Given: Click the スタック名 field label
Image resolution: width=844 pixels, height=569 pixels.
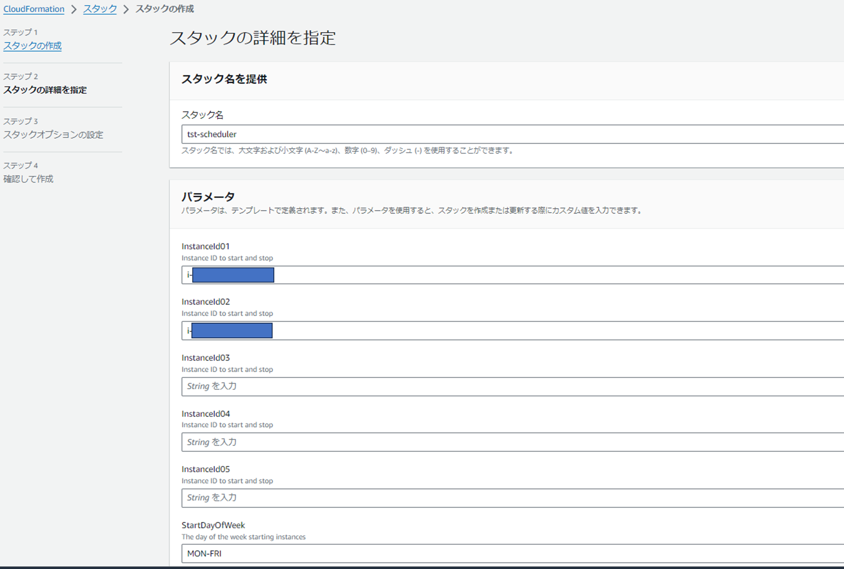Looking at the screenshot, I should 202,115.
